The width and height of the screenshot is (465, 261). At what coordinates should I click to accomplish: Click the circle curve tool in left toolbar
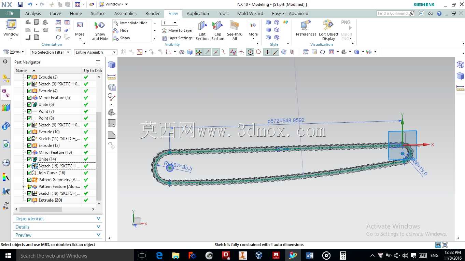112,97
